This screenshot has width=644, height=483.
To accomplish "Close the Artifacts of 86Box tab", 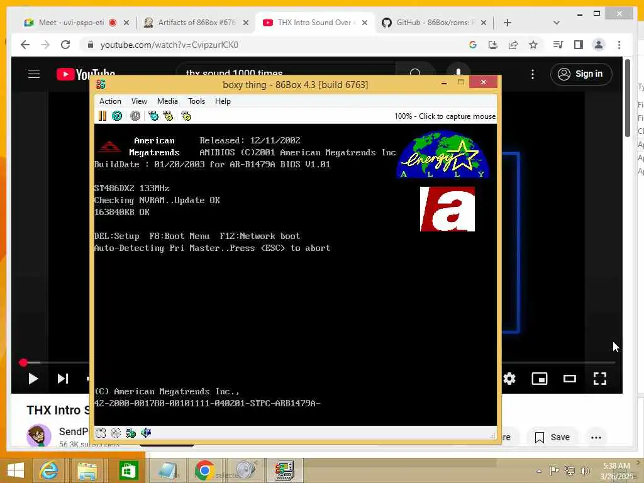I will click(246, 23).
